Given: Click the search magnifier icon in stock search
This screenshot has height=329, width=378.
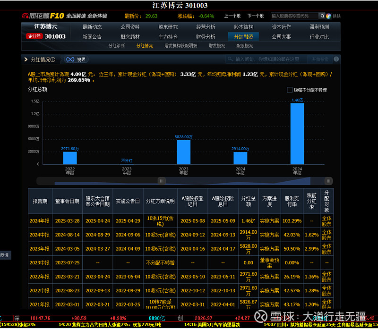Looking at the screenshot, I should tap(322, 16).
